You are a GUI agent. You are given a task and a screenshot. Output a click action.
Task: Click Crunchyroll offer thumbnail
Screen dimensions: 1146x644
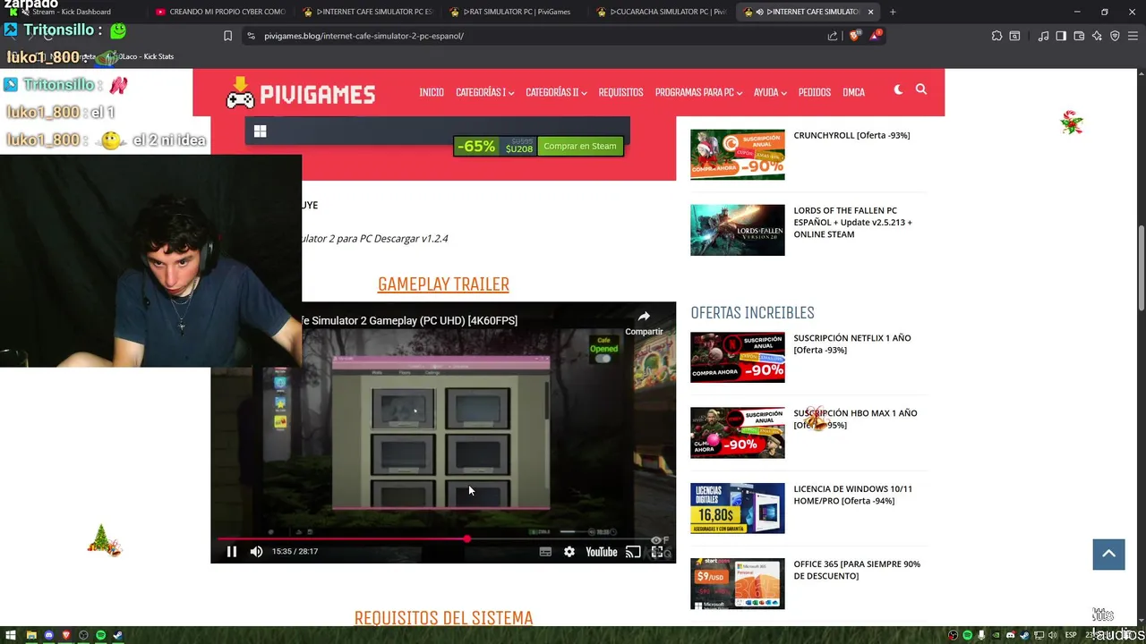coord(738,155)
